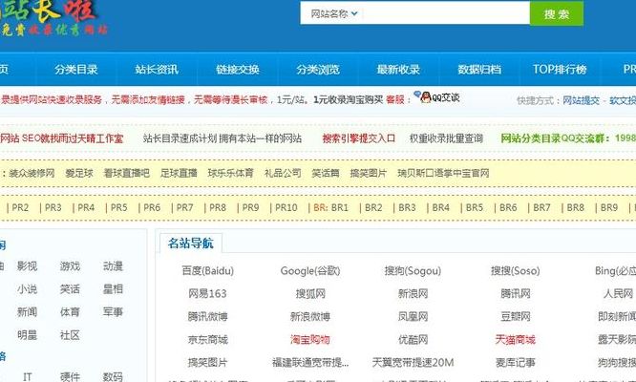The width and height of the screenshot is (636, 382).
Task: Click the 网站提交 shortcut link
Action: pyautogui.click(x=581, y=100)
